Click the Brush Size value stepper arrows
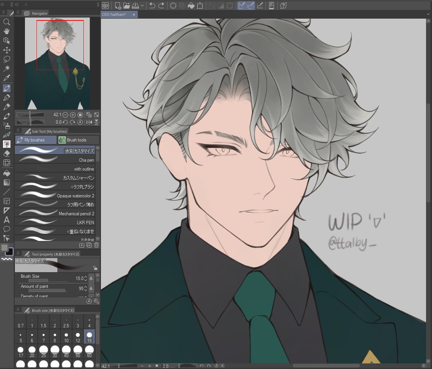Viewport: 432px width, 369px height. coord(86,279)
